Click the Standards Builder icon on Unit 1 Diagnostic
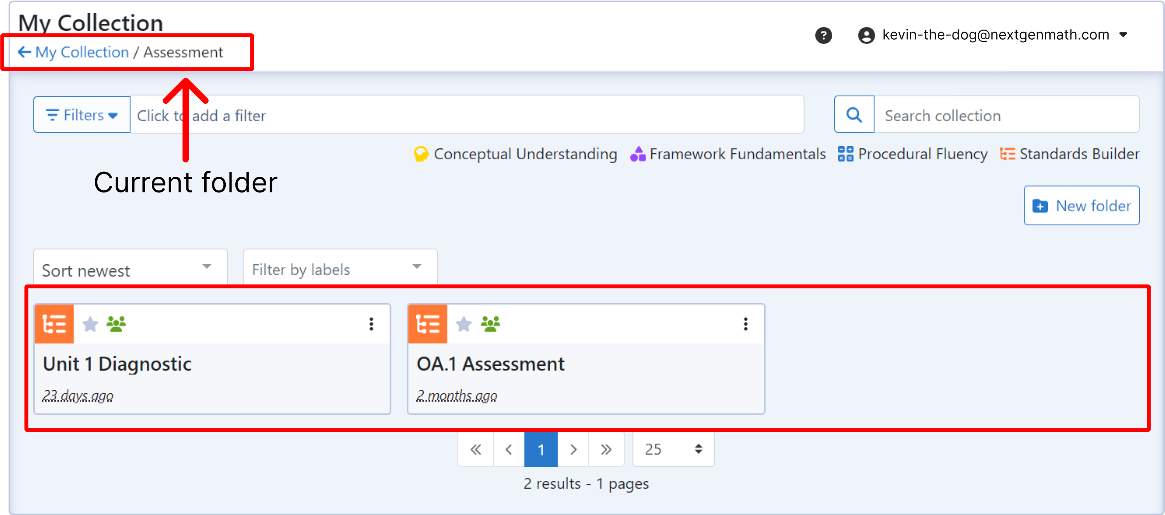Screen dimensions: 1165x515 click(54, 324)
